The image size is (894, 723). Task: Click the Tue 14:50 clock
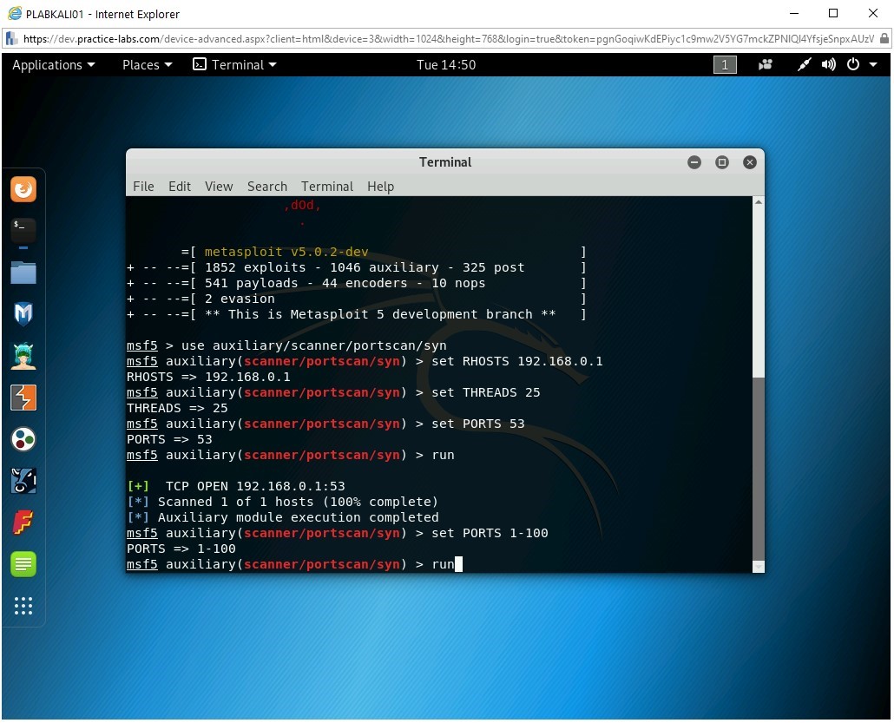446,65
